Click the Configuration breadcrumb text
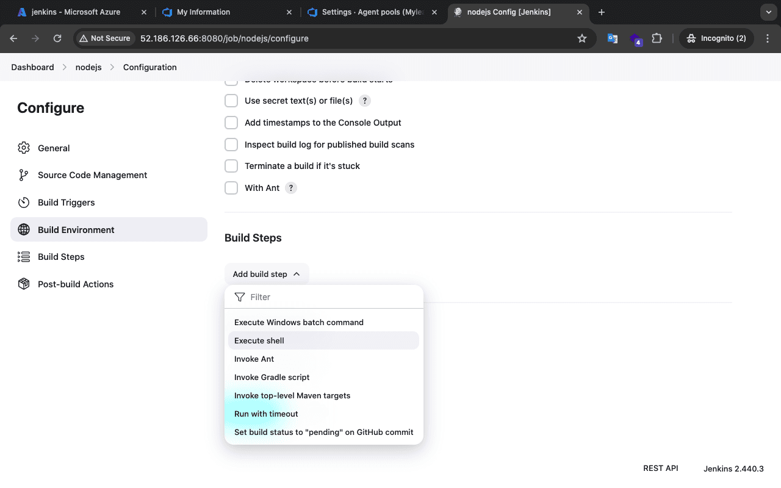781x488 pixels. [150, 67]
